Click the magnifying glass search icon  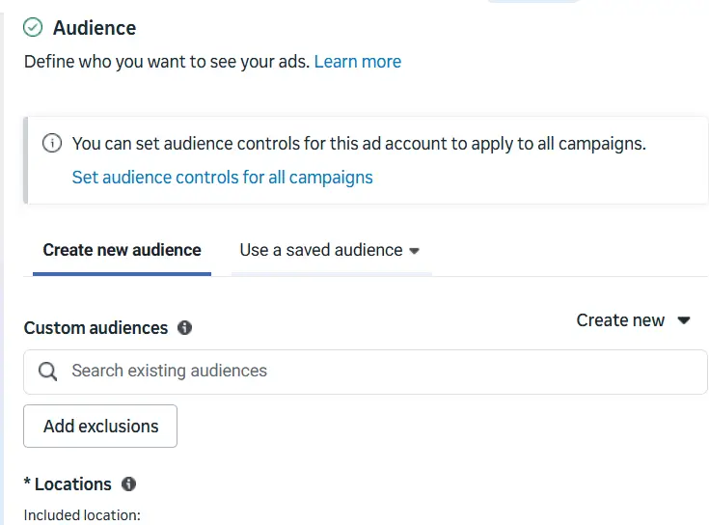47,372
